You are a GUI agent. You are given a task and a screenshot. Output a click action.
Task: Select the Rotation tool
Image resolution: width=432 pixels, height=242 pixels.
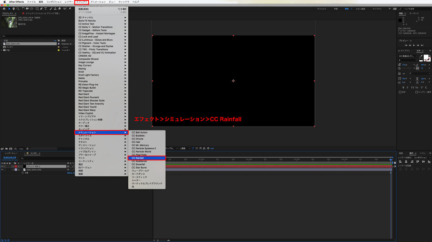click(23, 9)
